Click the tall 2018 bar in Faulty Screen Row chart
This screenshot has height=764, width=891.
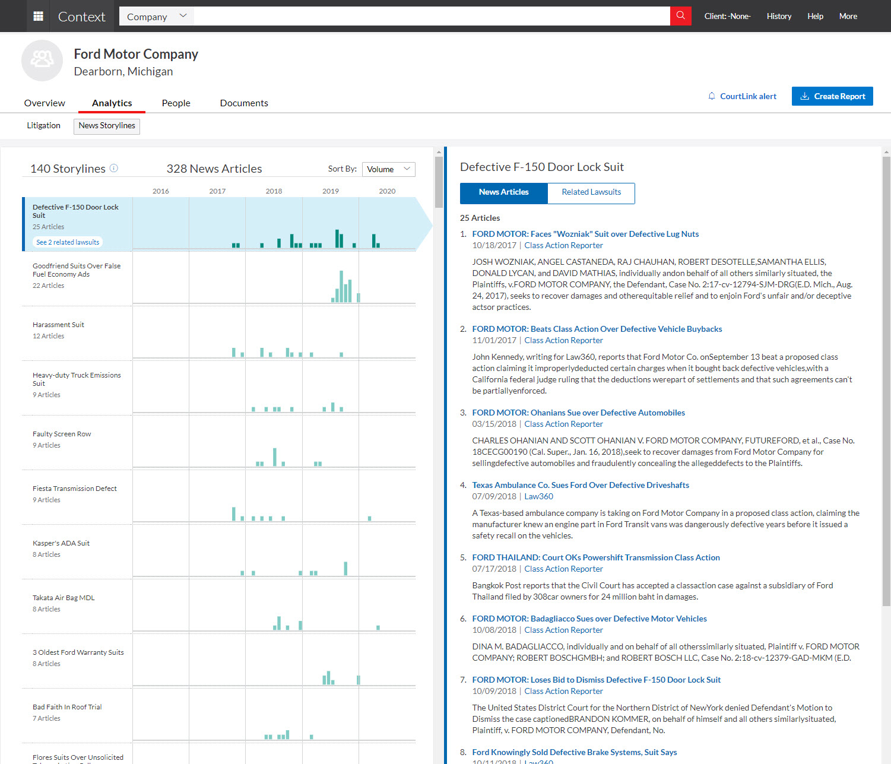(x=274, y=457)
